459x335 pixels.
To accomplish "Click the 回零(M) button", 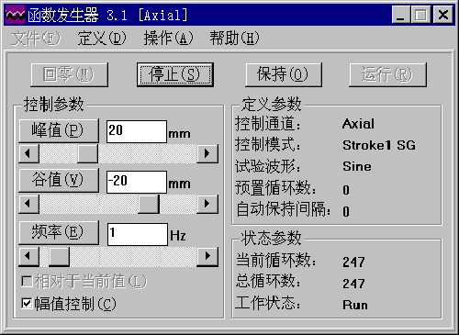I will point(70,75).
